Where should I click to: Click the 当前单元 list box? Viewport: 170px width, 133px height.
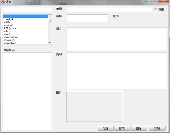[x=27, y=92]
